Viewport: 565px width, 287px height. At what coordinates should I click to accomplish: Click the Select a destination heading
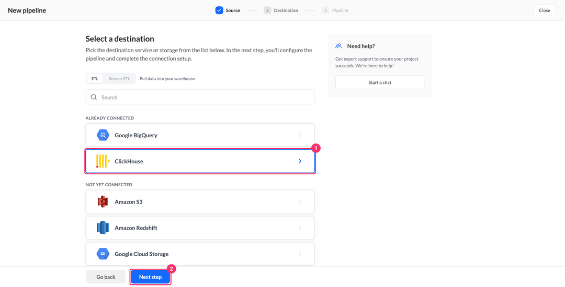(120, 39)
